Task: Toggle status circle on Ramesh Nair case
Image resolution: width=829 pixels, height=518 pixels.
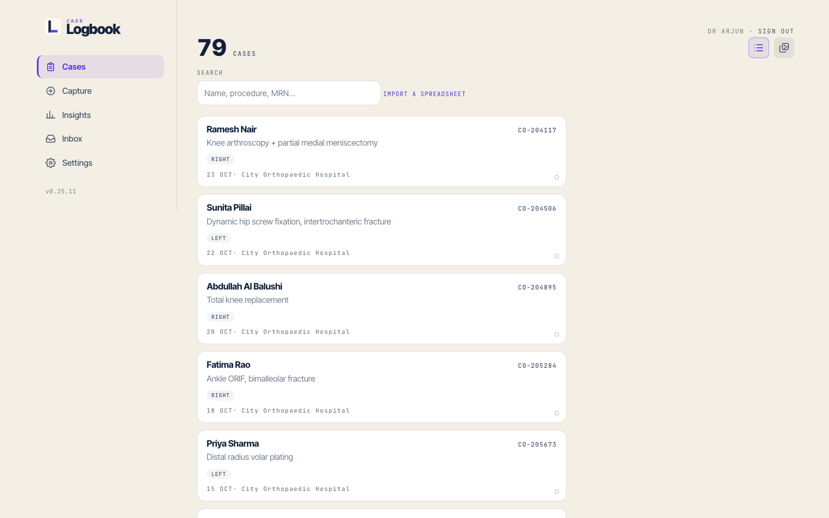Action: pos(557,177)
